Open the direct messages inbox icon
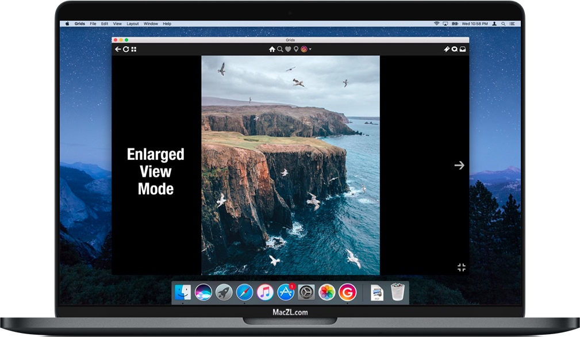580x337 pixels. click(462, 49)
